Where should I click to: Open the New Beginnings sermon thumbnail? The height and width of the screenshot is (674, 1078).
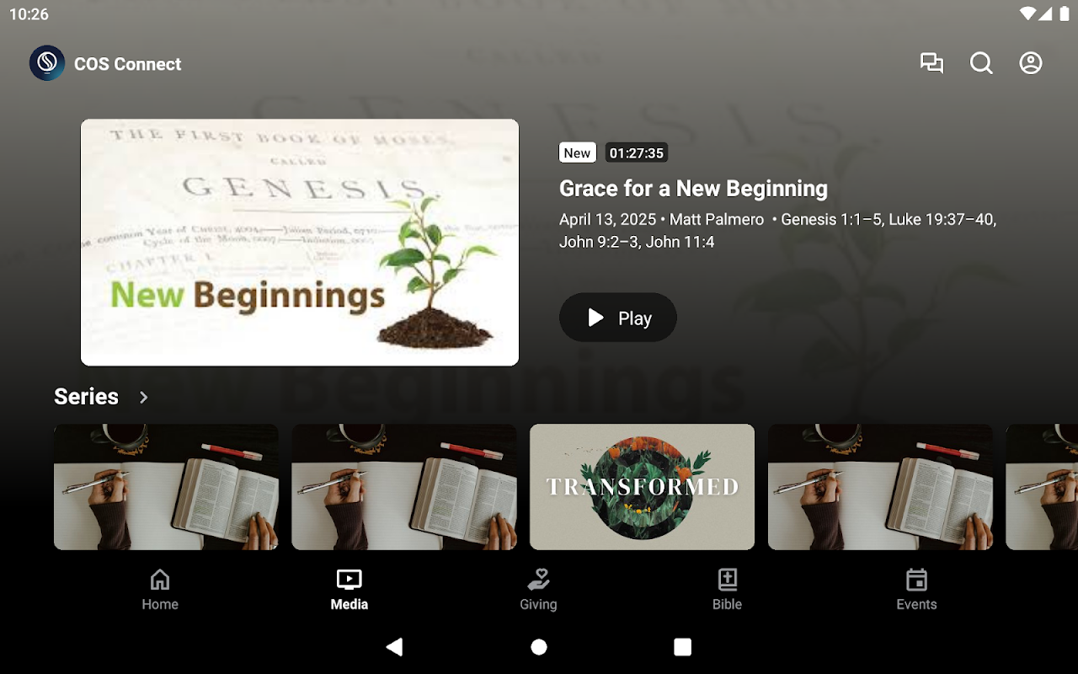coord(300,243)
